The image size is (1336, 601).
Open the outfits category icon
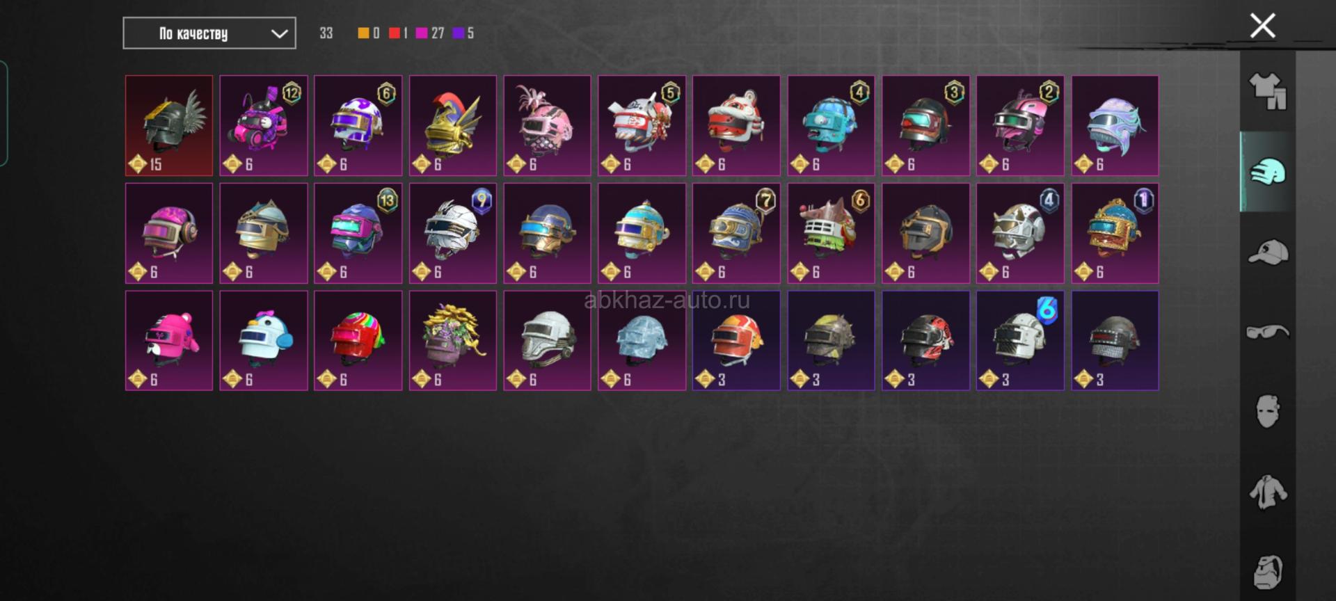tap(1268, 91)
